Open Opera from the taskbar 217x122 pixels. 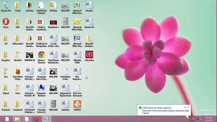[37, 119]
